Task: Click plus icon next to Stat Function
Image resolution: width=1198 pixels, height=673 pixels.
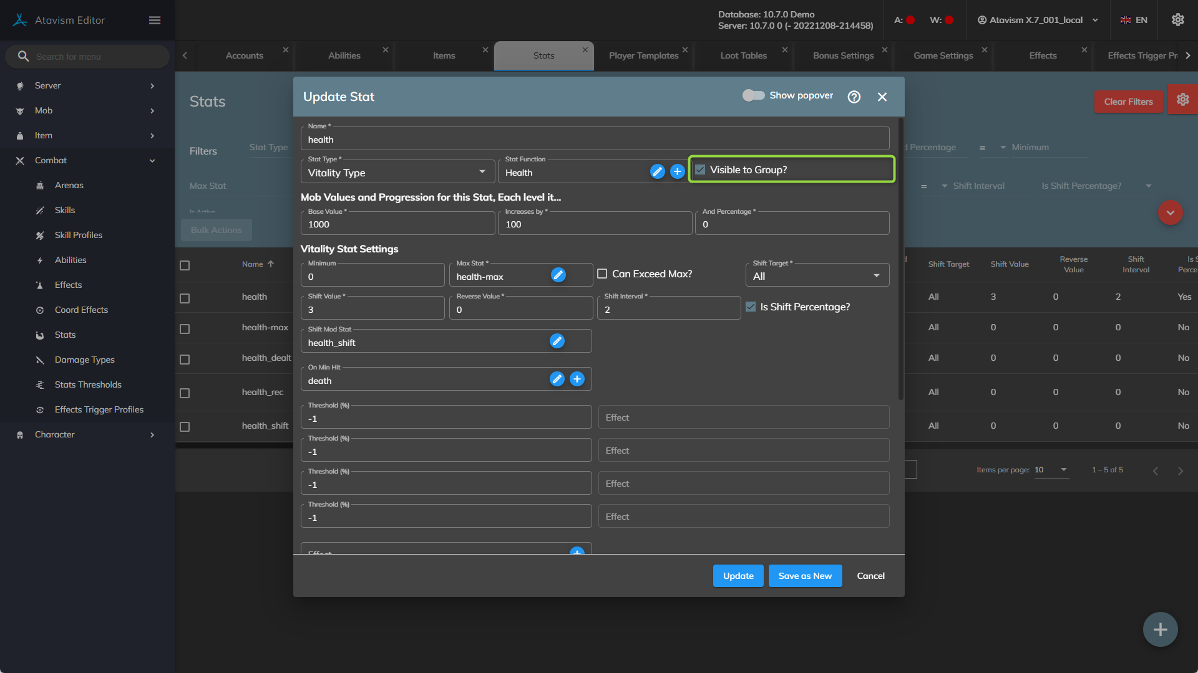Action: tap(677, 171)
